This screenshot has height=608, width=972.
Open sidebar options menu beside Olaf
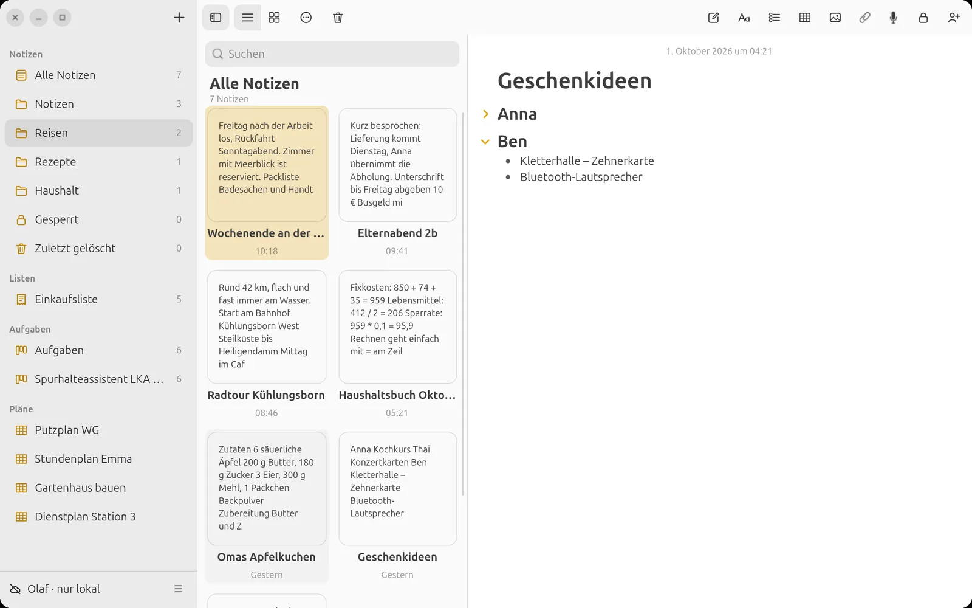tap(179, 589)
